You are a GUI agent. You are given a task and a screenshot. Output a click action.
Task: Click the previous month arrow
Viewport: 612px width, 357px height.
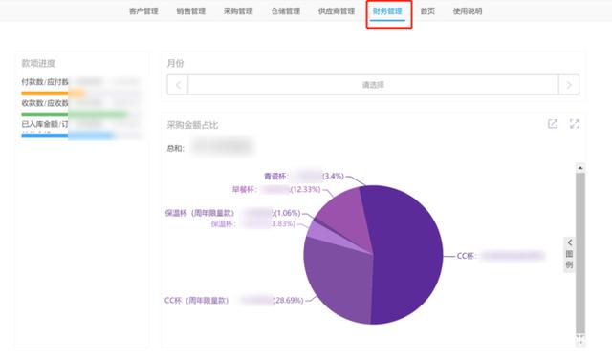(x=178, y=85)
